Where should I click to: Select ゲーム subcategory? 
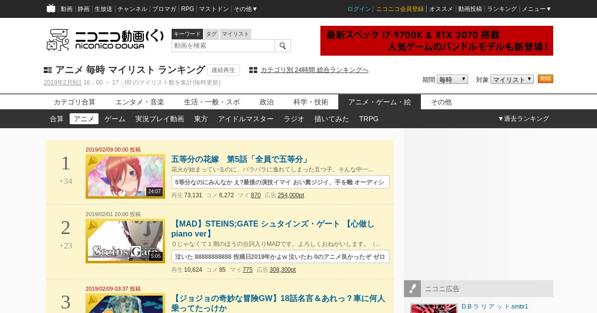[115, 119]
